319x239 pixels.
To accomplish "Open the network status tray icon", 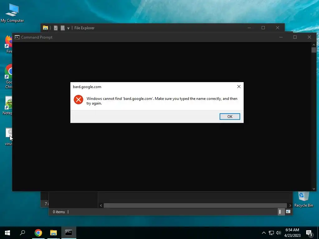I will 271,233.
